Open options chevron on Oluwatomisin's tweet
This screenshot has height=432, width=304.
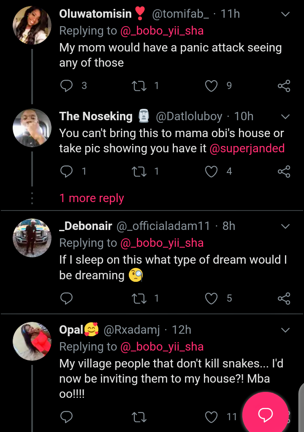[285, 14]
